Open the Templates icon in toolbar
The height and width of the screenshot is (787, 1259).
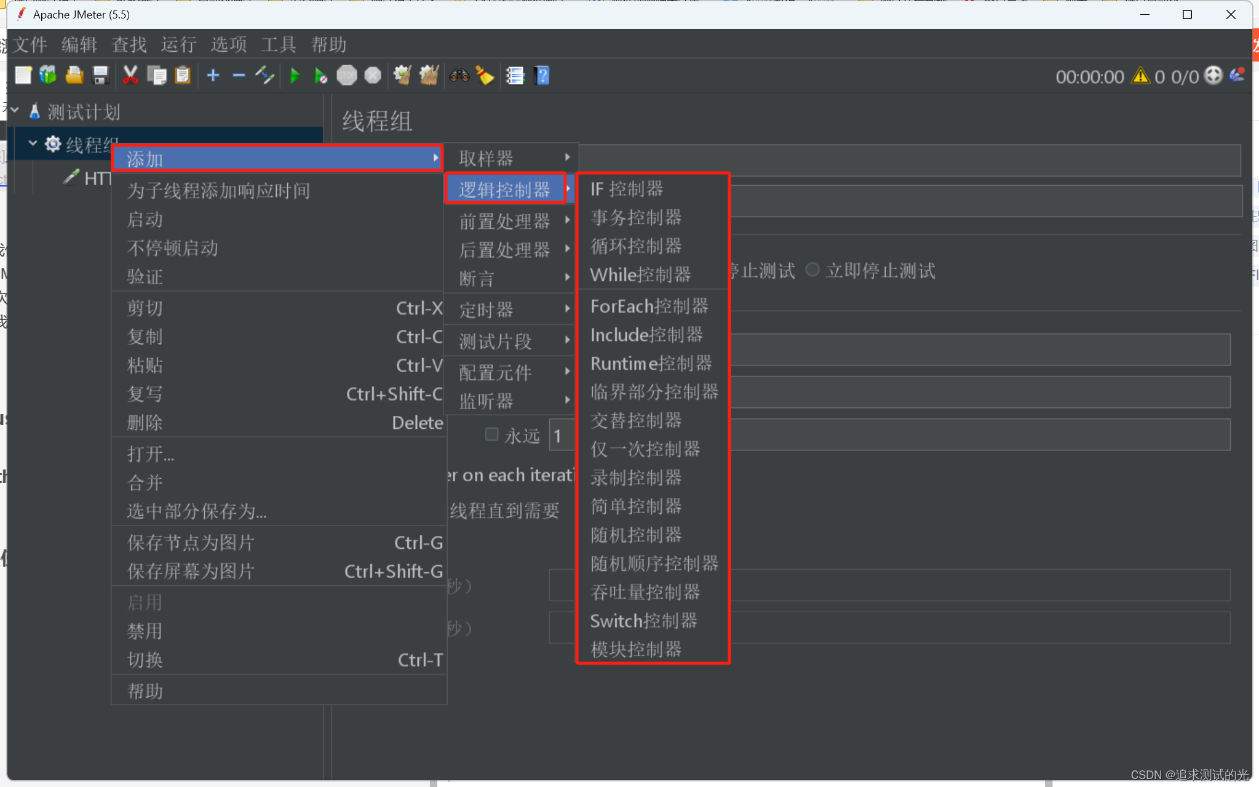[48, 76]
